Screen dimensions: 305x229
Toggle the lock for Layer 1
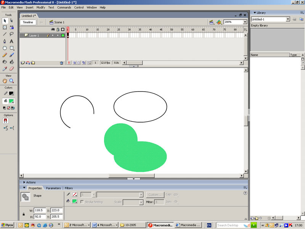58,35
